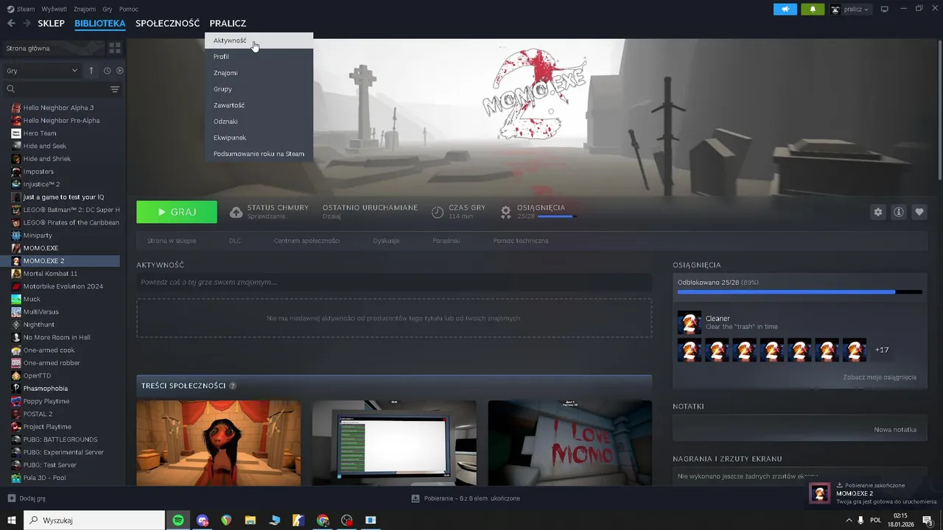
Task: Toggle the ready-to-play filter icon
Action: [x=120, y=71]
